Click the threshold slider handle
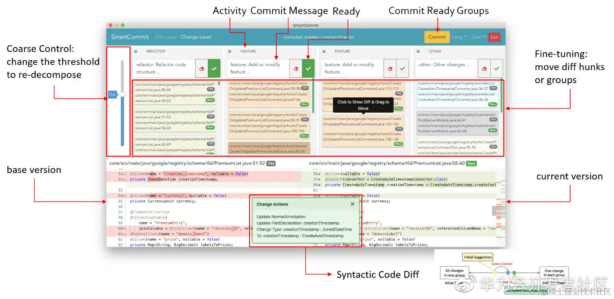Screen dimensions: 614x299 click(122, 94)
